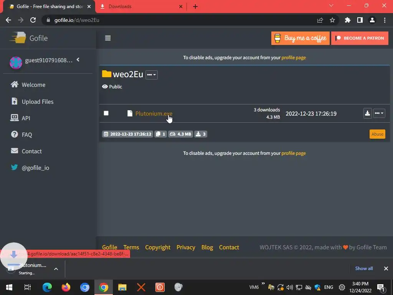Open File Explorer from the taskbar
Image resolution: width=393 pixels, height=295 pixels.
point(122,287)
